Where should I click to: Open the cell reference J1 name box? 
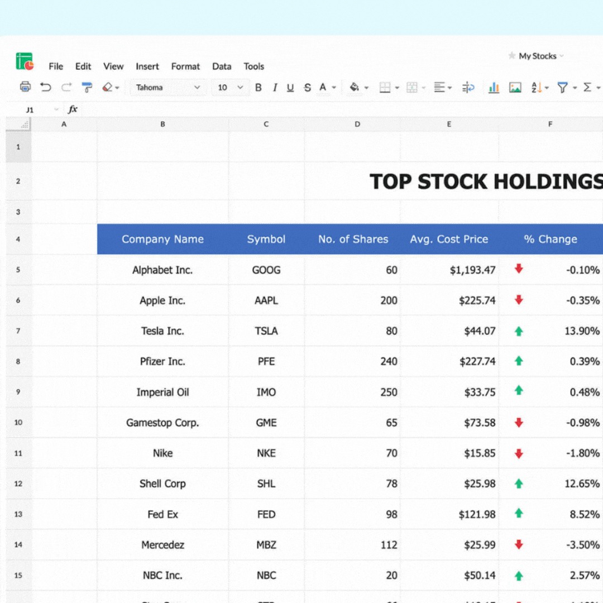[x=34, y=109]
